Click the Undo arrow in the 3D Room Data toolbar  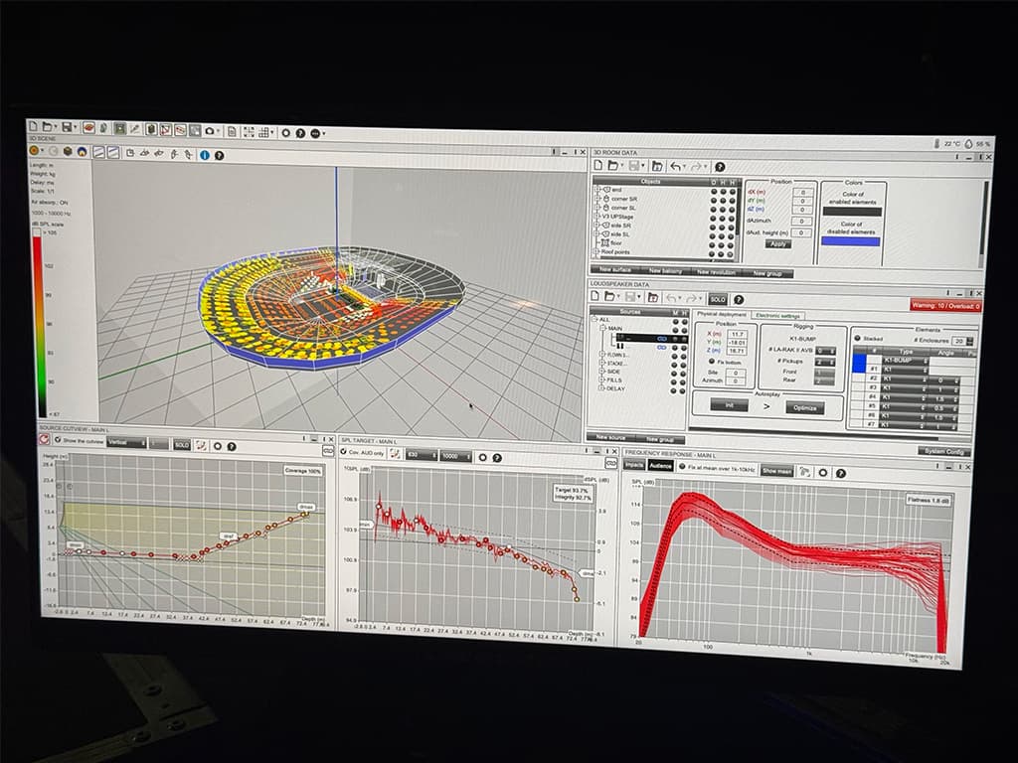(x=676, y=167)
